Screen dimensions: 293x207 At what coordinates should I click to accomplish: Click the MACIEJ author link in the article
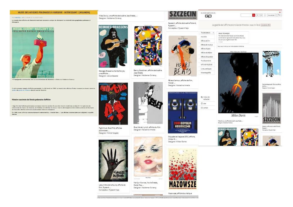(18, 18)
